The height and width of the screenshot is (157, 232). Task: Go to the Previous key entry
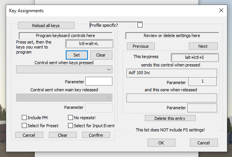click(x=140, y=46)
